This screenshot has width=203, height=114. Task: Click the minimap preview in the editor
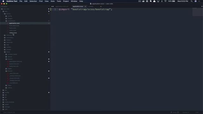coord(197,12)
